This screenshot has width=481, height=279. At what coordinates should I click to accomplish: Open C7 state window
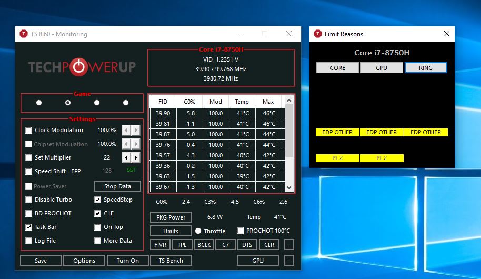point(225,245)
